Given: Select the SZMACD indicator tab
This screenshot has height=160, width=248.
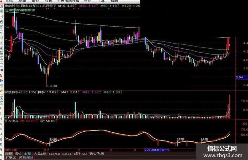Looking at the screenshot, I should tap(54, 154).
